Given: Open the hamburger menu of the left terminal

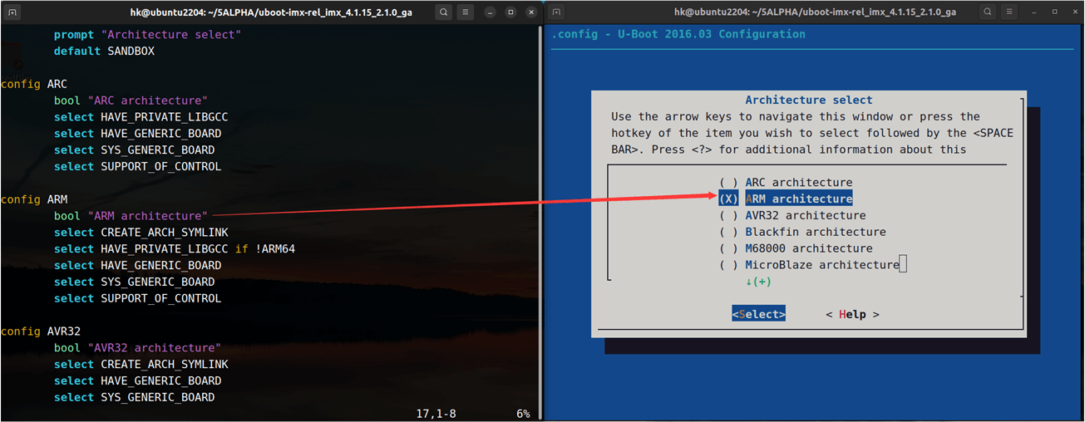Looking at the screenshot, I should click(466, 12).
